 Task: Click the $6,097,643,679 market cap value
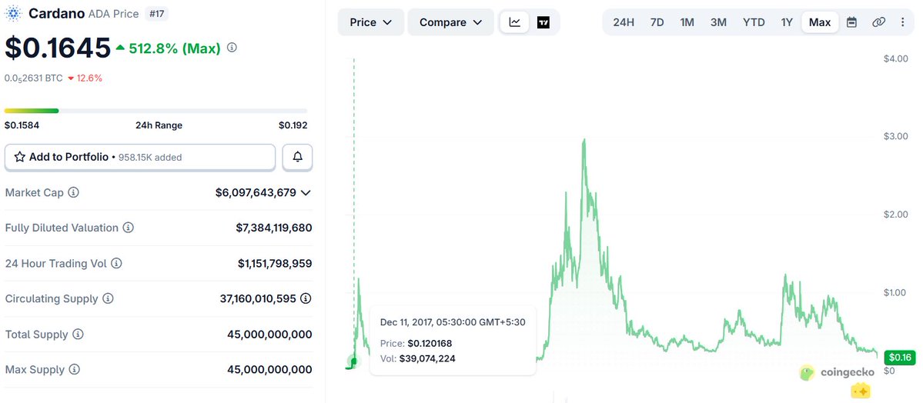[256, 192]
